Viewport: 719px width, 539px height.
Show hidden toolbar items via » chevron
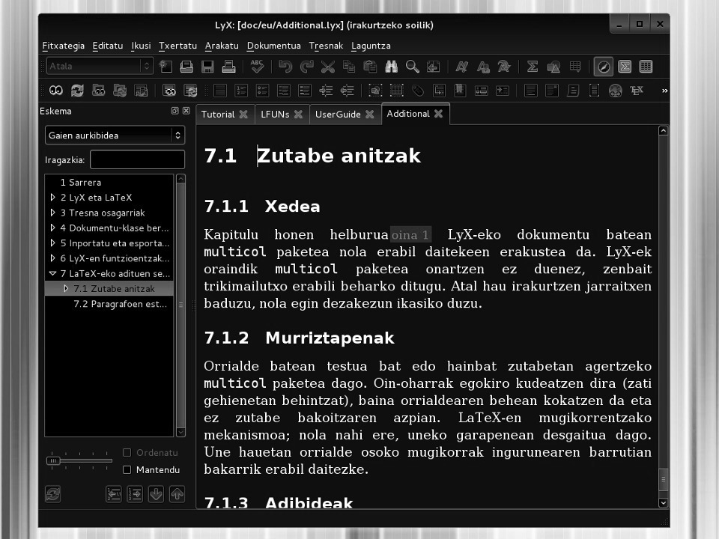coord(664,91)
